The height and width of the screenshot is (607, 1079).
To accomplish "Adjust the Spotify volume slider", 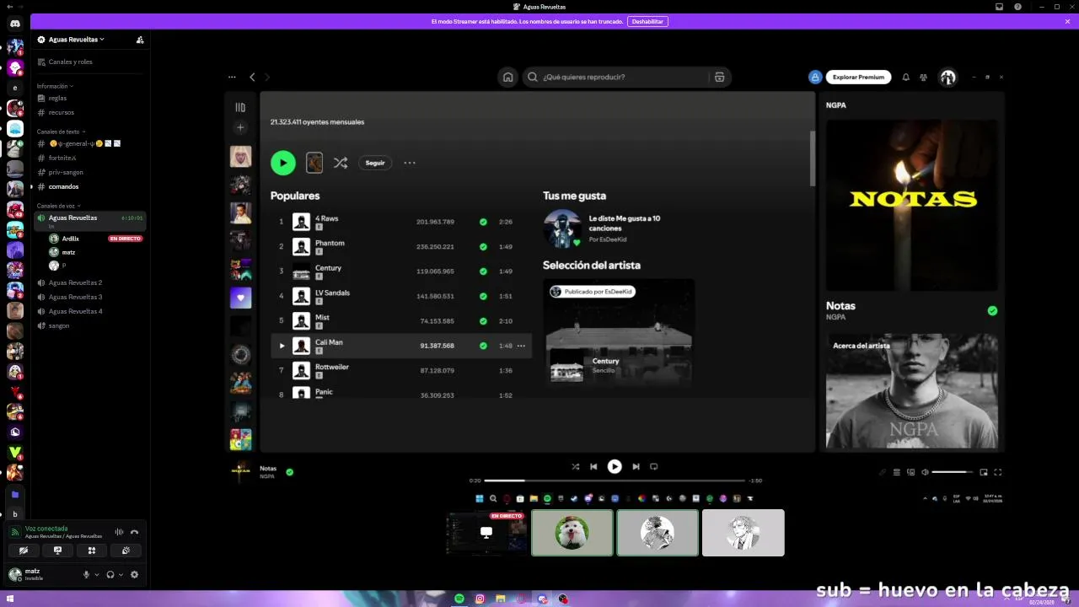I will pyautogui.click(x=953, y=472).
